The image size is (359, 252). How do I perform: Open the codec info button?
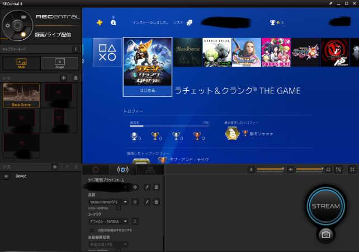click(135, 221)
